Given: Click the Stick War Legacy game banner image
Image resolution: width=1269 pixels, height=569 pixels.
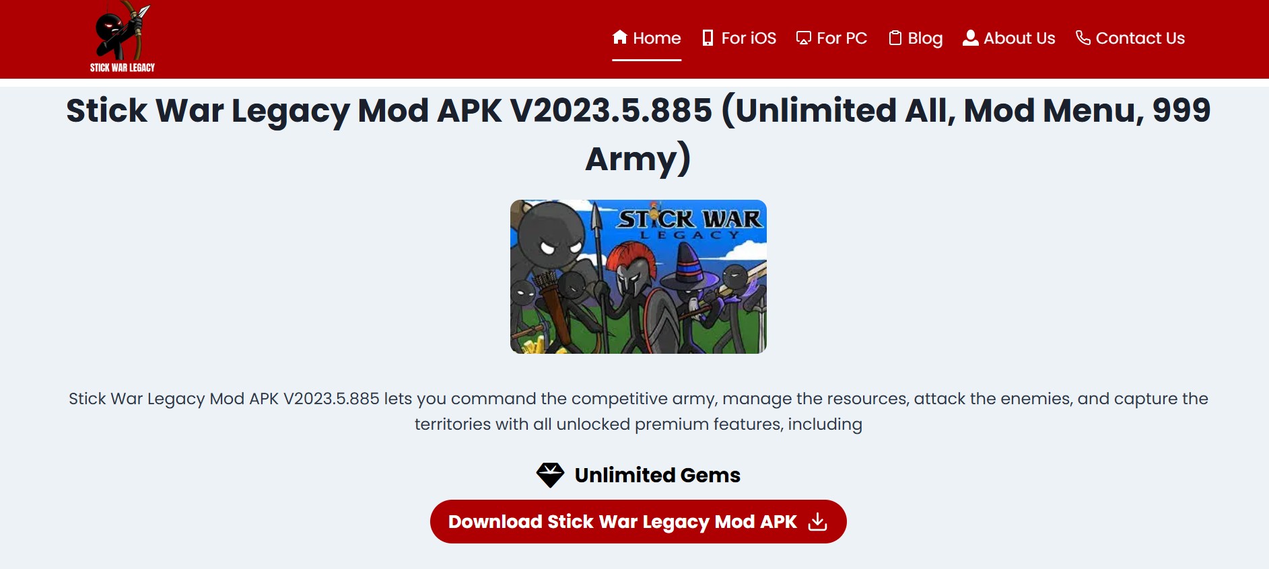Looking at the screenshot, I should (638, 276).
